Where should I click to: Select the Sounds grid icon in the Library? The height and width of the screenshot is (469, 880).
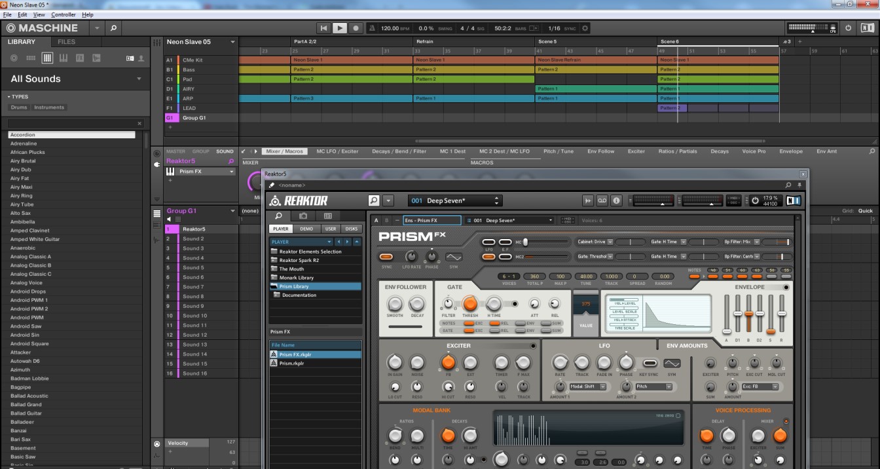[x=47, y=58]
